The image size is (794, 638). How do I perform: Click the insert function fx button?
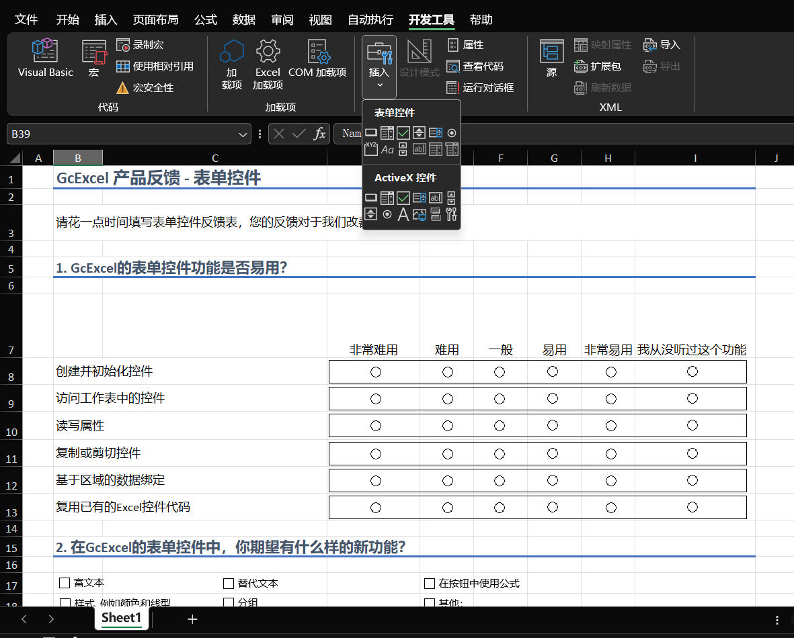(319, 134)
